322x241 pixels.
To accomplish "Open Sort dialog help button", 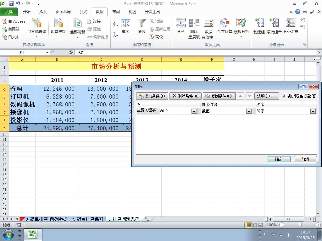I will click(303, 86).
